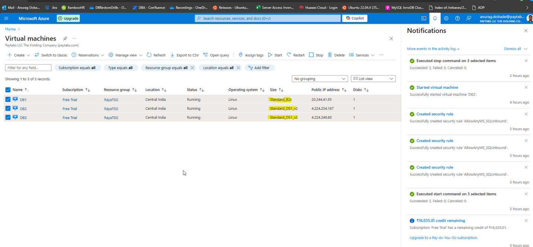
Task: Restart the selected virtual machines
Action: click(x=296, y=55)
